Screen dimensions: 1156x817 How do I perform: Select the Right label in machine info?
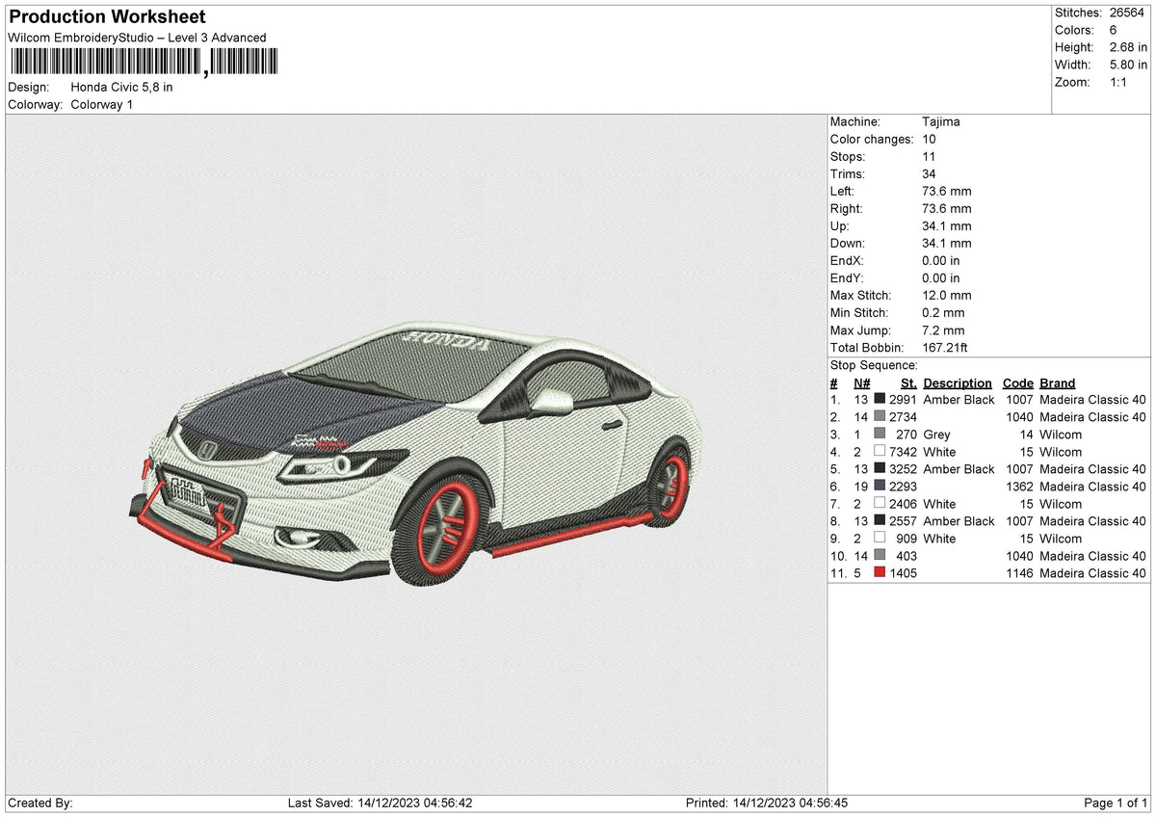[846, 208]
